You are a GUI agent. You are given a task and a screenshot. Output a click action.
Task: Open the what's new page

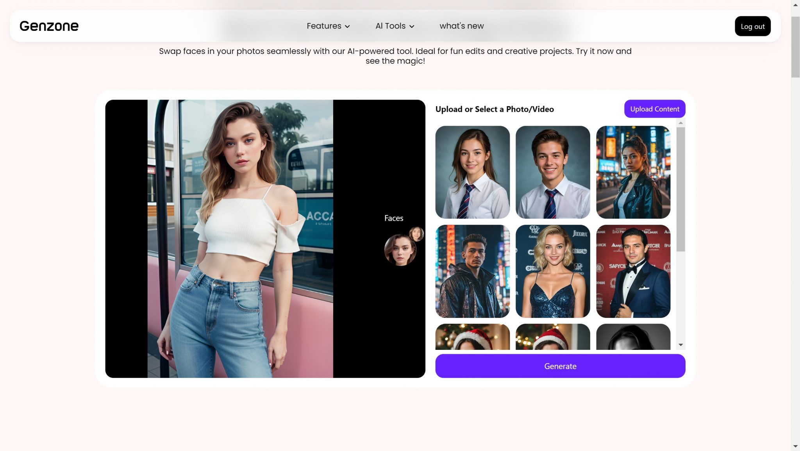click(461, 26)
